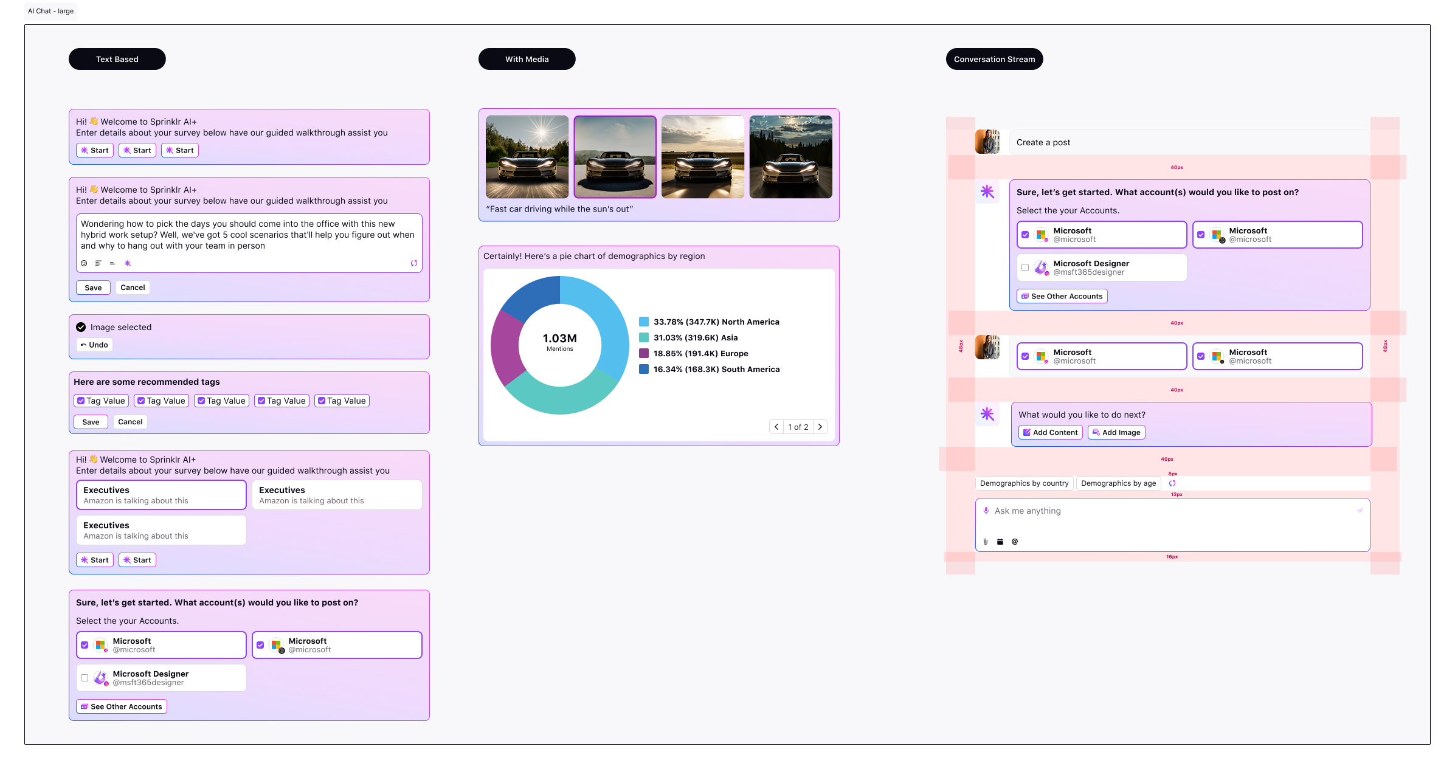
Task: Send the message with the paper plane icon
Action: 1360,511
